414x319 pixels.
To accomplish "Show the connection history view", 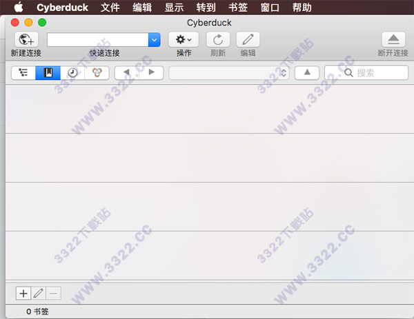I will tap(72, 73).
